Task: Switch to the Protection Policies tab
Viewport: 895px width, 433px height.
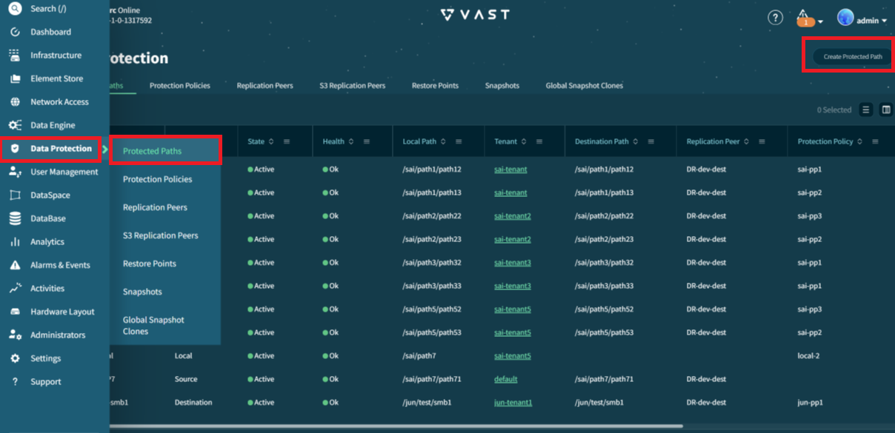Action: click(180, 86)
